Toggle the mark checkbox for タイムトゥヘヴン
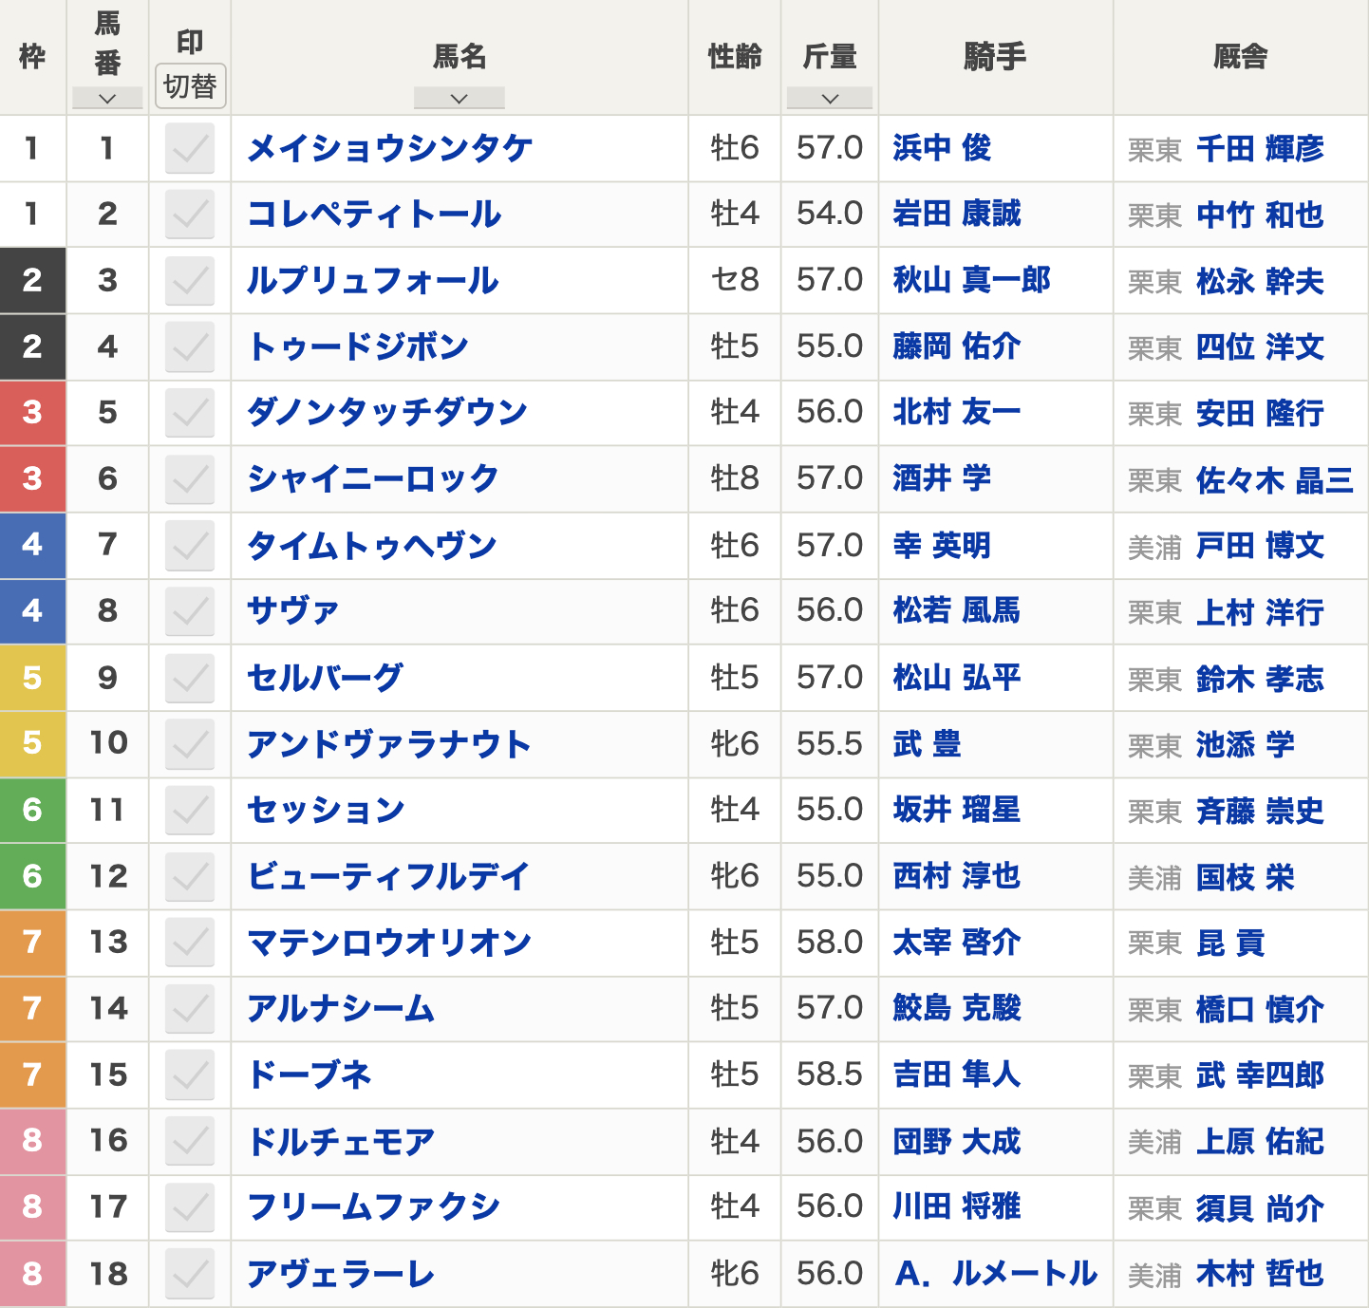 click(190, 546)
